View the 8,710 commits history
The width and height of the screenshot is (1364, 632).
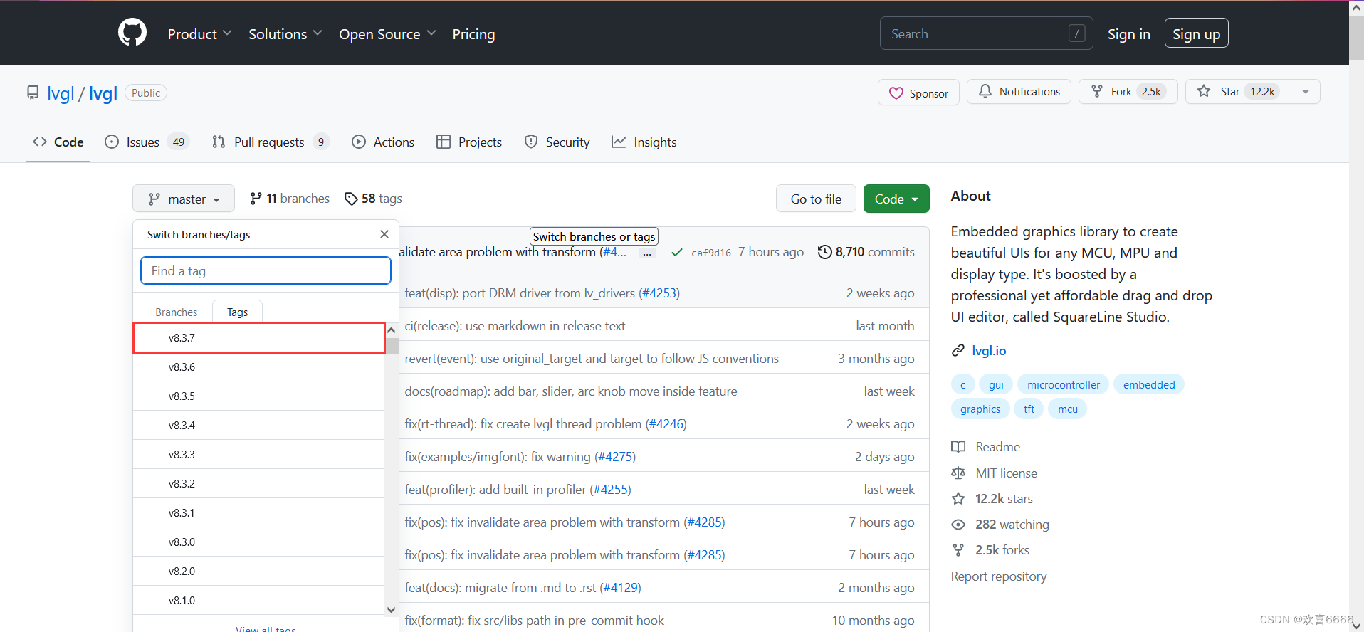point(866,252)
